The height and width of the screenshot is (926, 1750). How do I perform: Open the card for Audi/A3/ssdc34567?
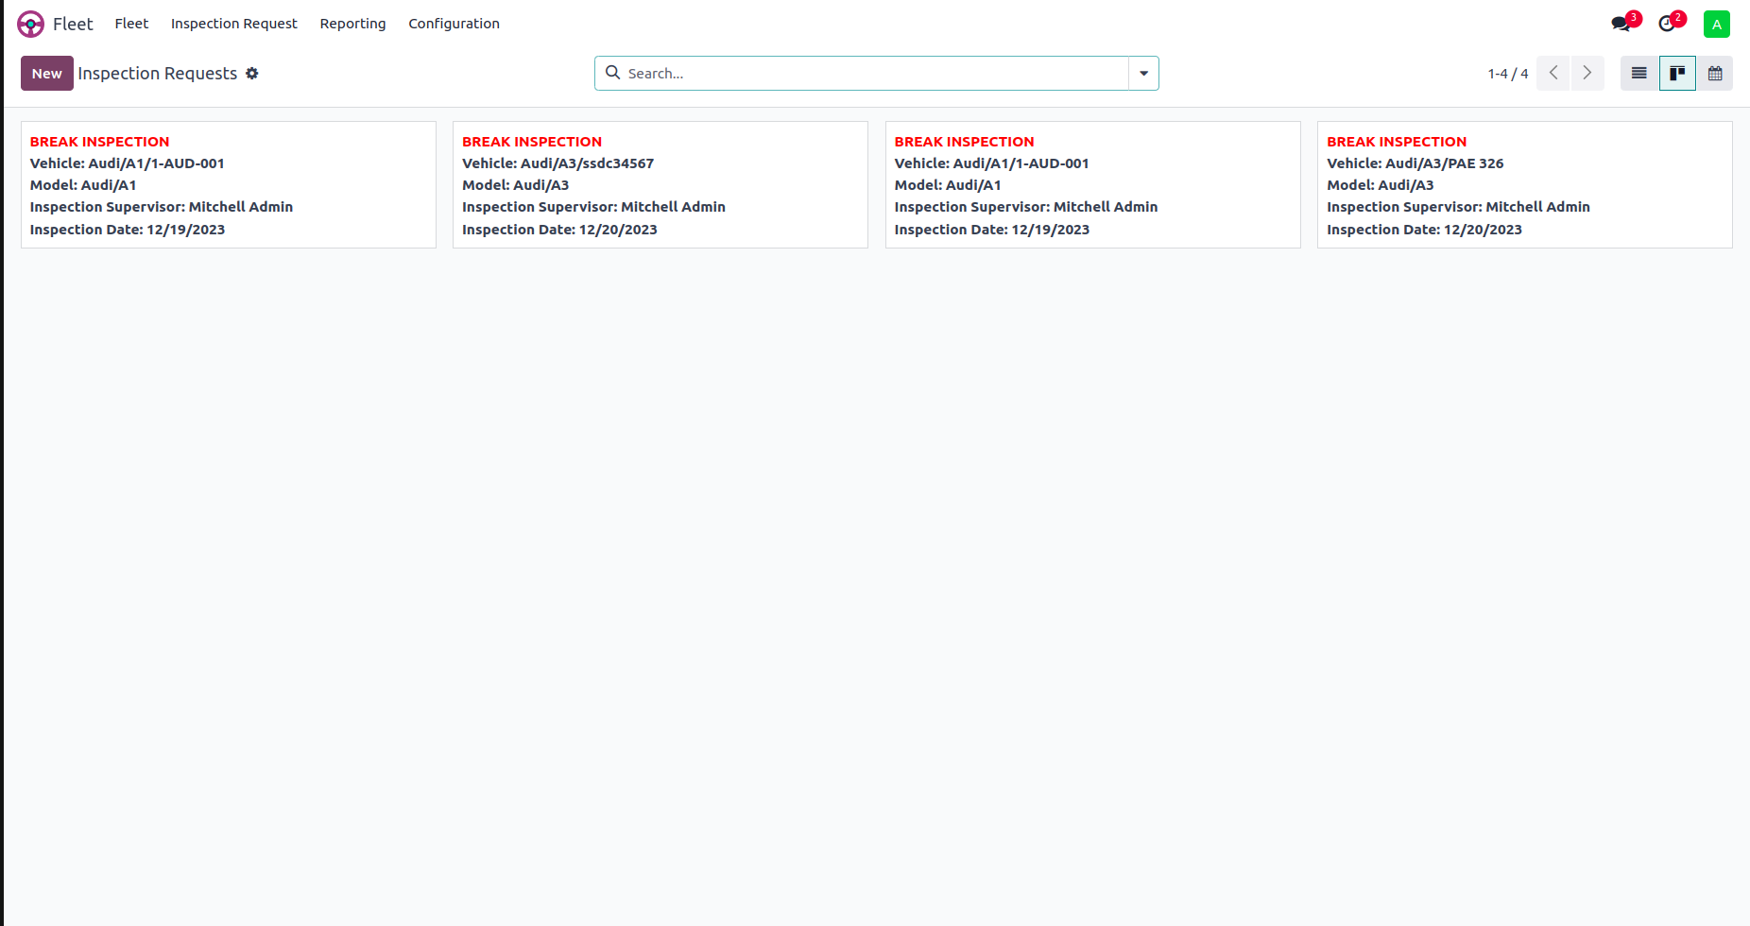pos(661,185)
